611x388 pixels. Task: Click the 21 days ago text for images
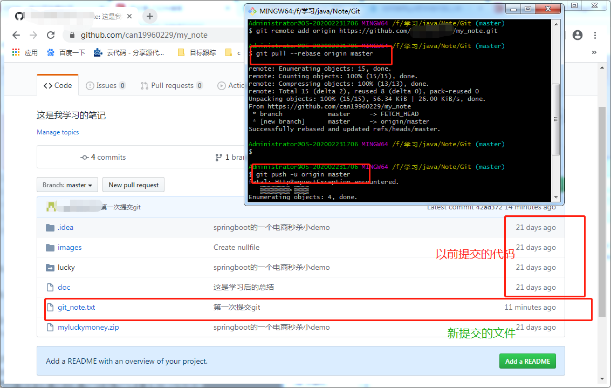coord(536,248)
